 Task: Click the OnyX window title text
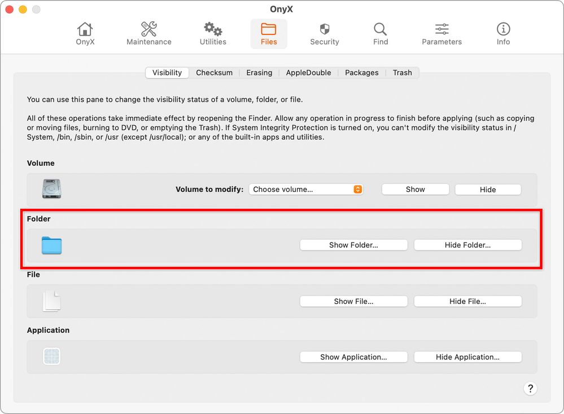(x=281, y=9)
